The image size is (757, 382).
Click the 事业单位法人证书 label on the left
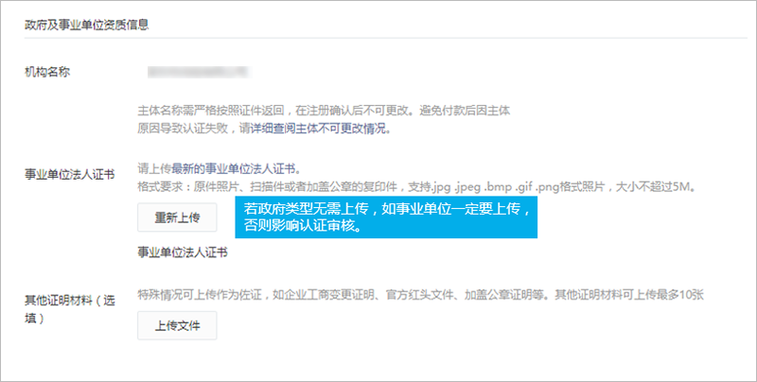pyautogui.click(x=70, y=174)
